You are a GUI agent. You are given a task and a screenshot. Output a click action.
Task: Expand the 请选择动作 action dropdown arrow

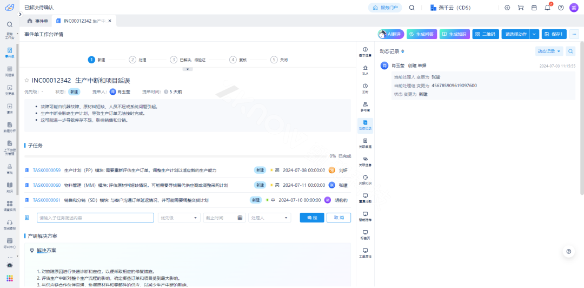point(534,34)
